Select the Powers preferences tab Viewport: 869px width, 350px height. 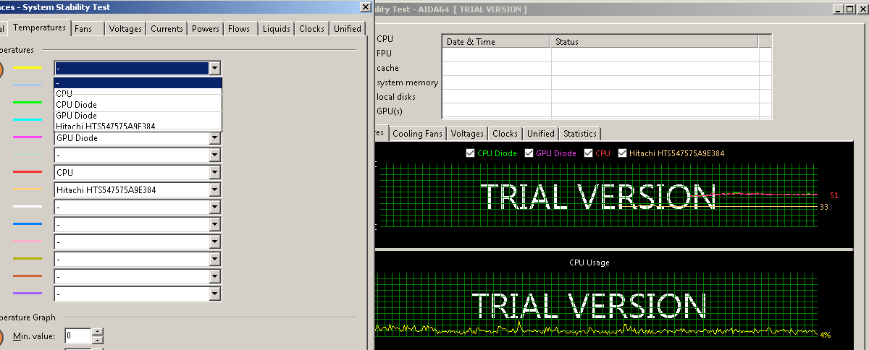(206, 29)
